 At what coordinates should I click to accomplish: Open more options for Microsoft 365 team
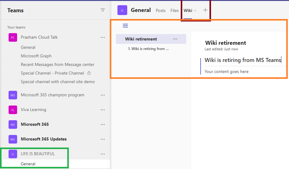coord(103,125)
